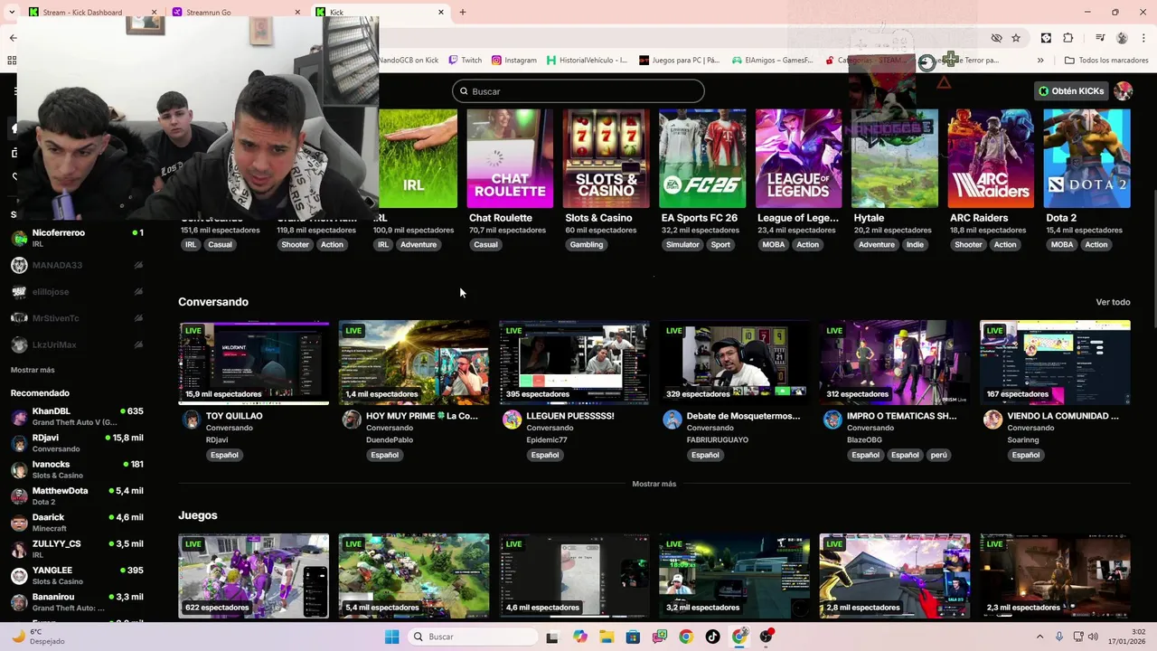Open offline channel MANADA33 in sidebar
Viewport: 1157px width, 651px height.
pos(77,265)
